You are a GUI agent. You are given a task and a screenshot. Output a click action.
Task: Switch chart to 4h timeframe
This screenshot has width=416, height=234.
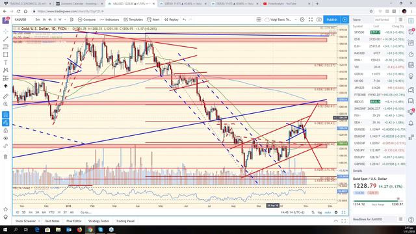[50, 19]
